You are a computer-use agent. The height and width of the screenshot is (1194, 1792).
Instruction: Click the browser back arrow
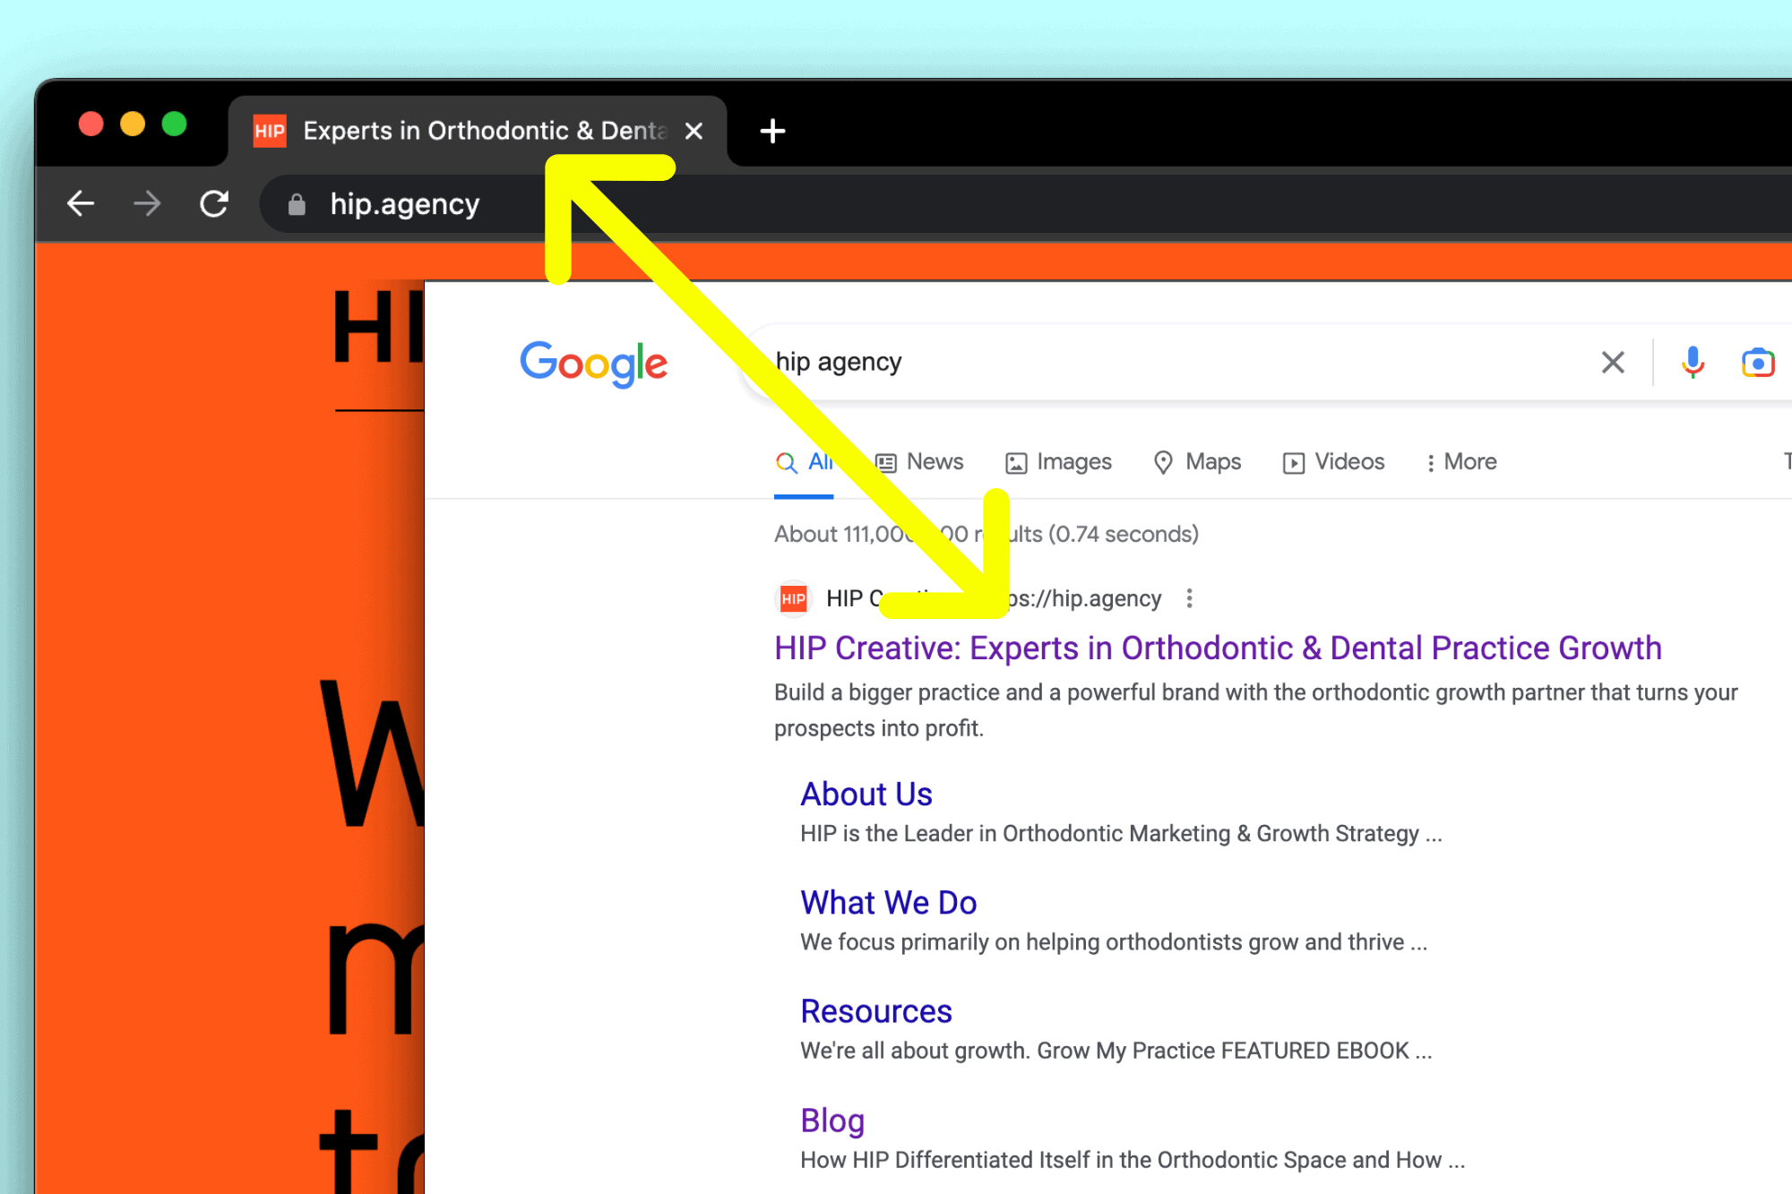click(x=81, y=204)
